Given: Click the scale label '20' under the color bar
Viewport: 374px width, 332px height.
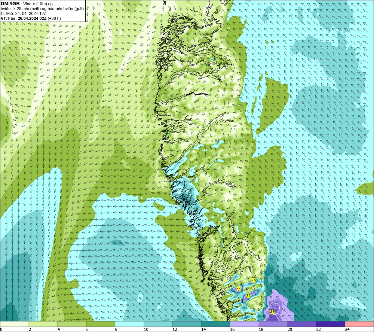Looking at the screenshot, I should pyautogui.click(x=289, y=329).
